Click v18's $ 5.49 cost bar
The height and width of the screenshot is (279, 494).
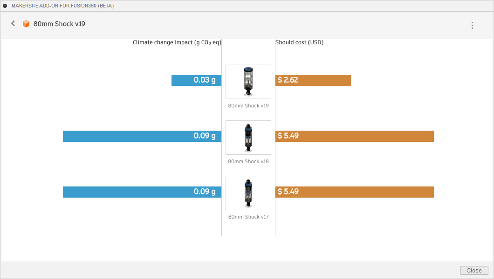tap(354, 136)
